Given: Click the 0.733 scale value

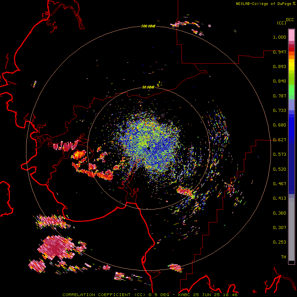Looking at the screenshot, I should tap(280, 111).
